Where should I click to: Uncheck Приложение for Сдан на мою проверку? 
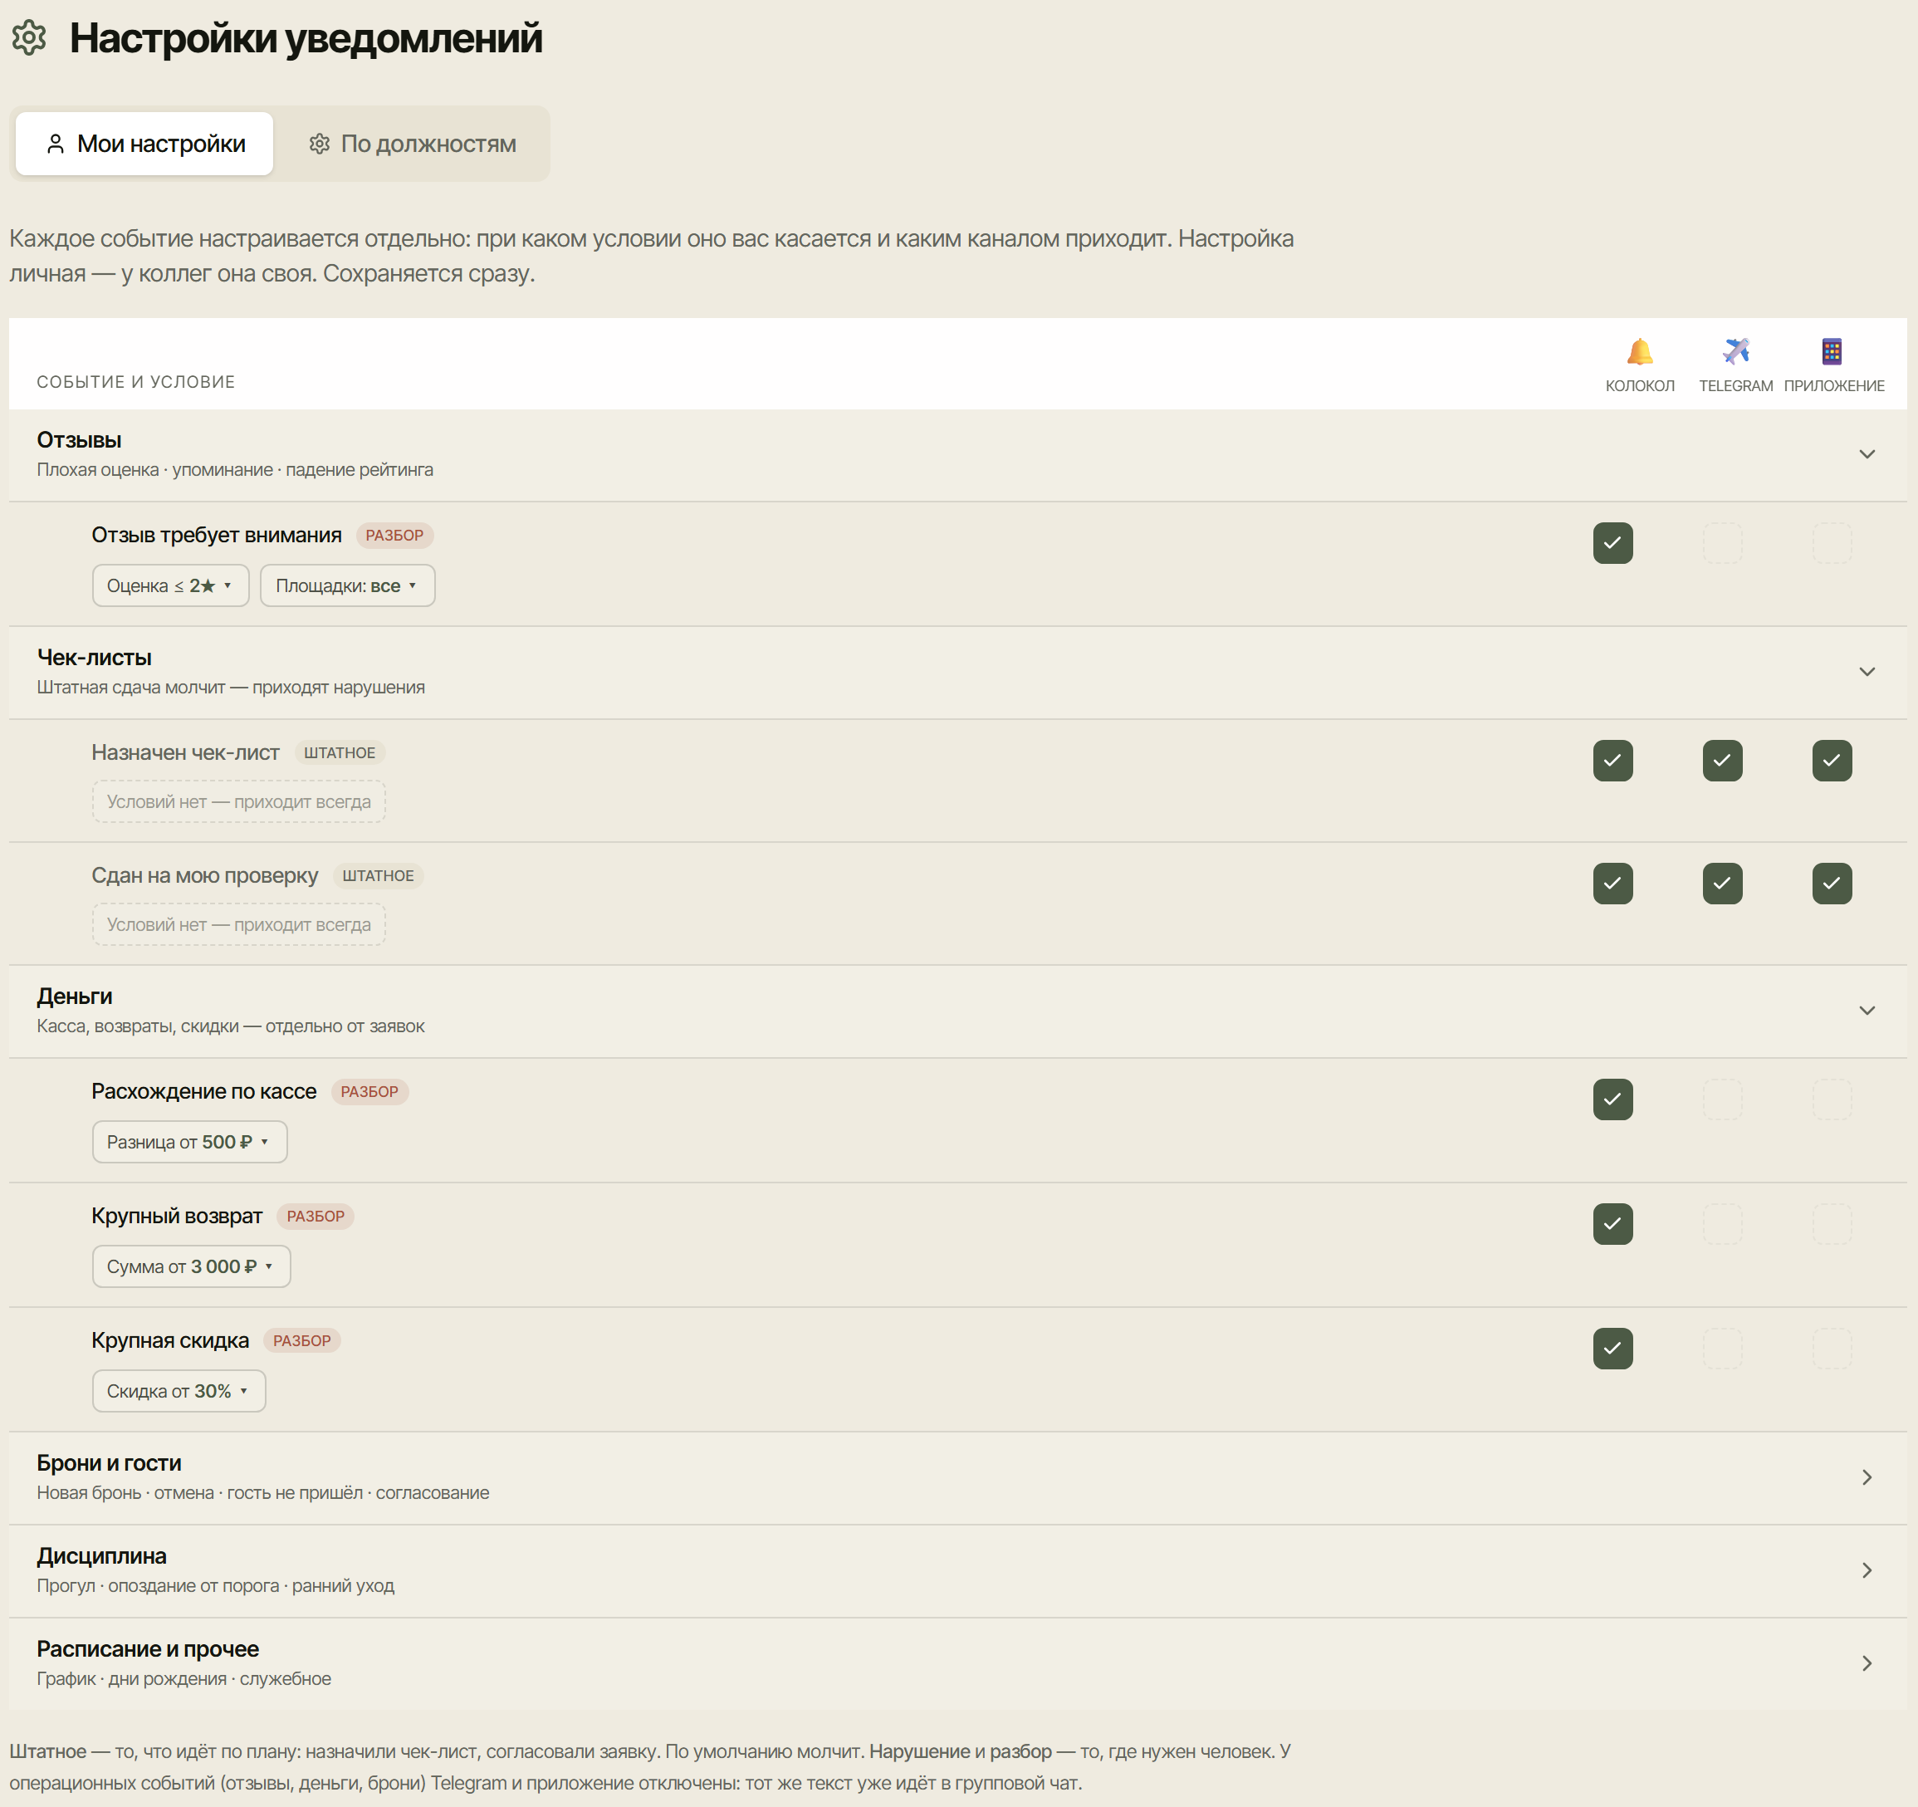[x=1831, y=883]
